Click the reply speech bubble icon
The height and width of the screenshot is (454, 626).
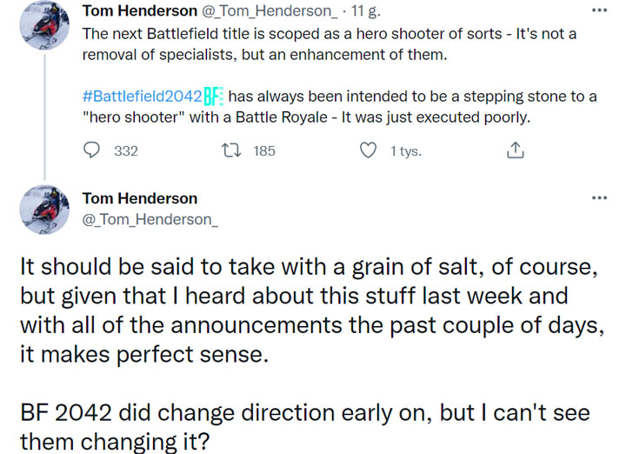(94, 150)
